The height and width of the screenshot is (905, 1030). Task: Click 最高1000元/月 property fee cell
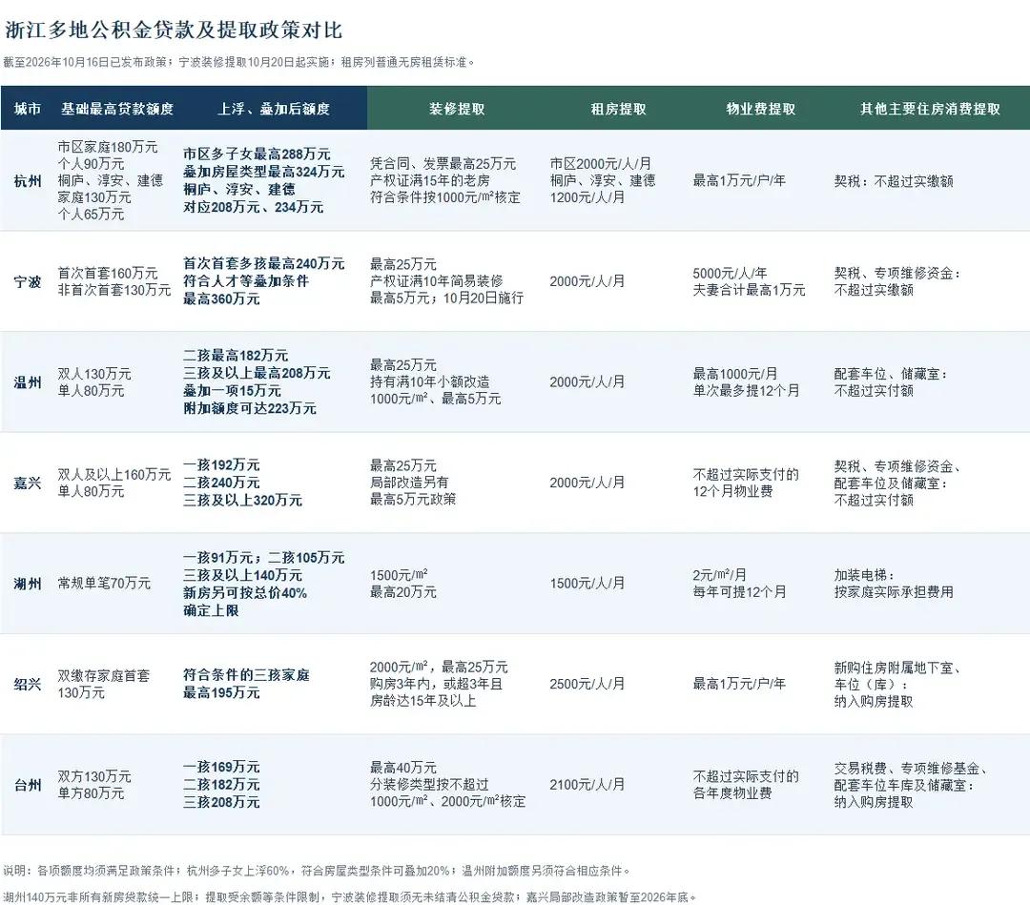click(x=735, y=374)
